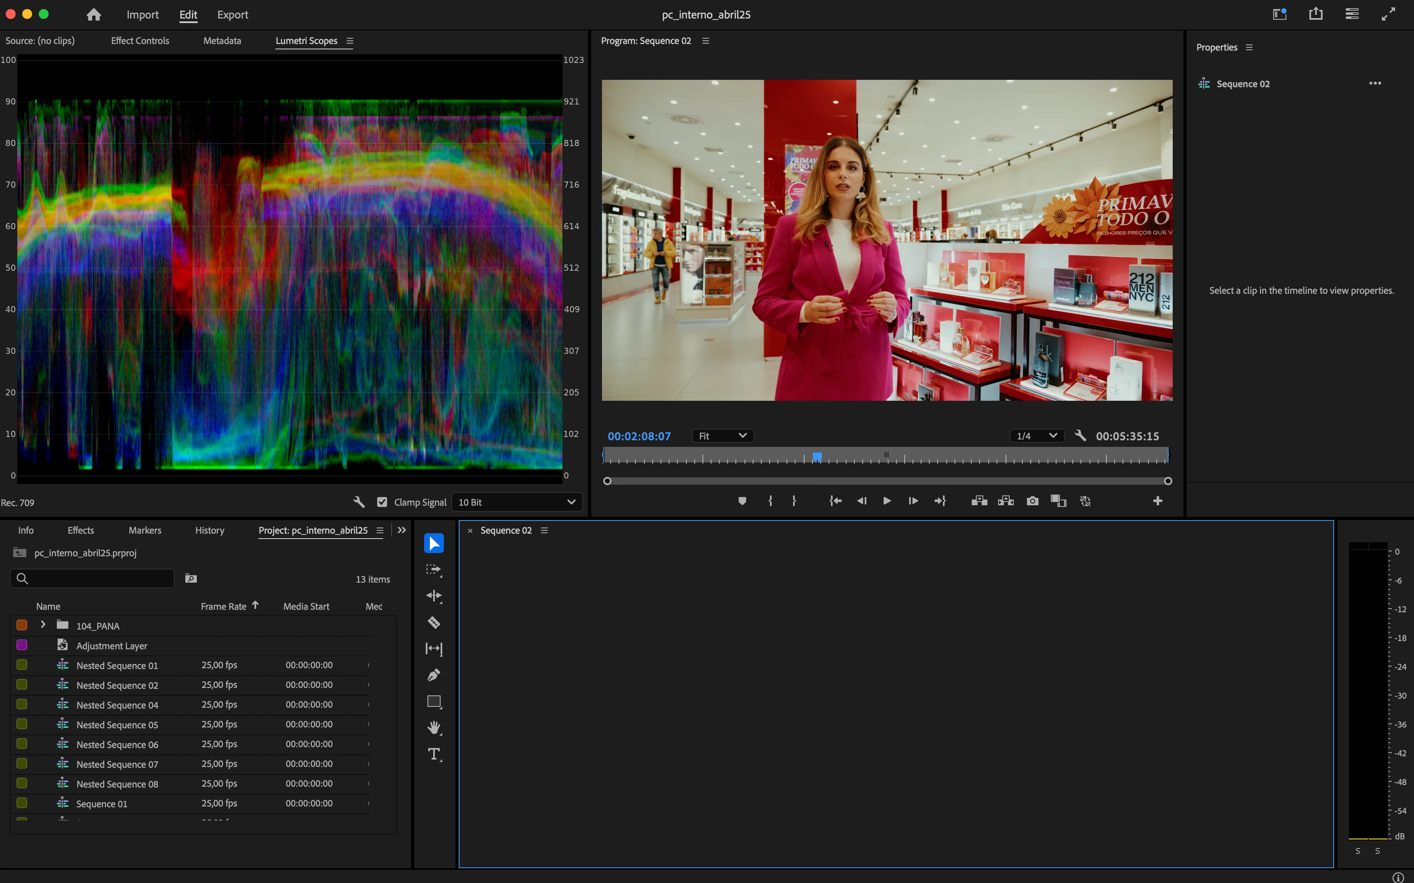Expand the 104_PANA bin folder
The image size is (1414, 883).
coord(43,625)
